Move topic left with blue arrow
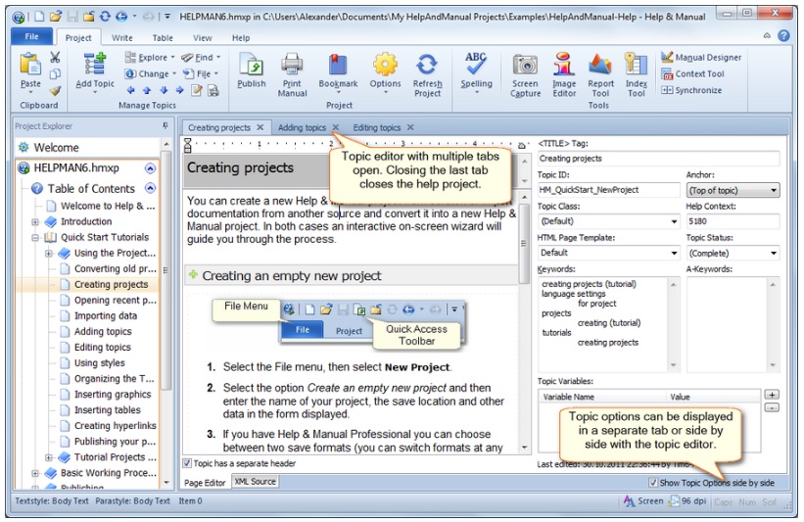804x522 pixels. 131,91
